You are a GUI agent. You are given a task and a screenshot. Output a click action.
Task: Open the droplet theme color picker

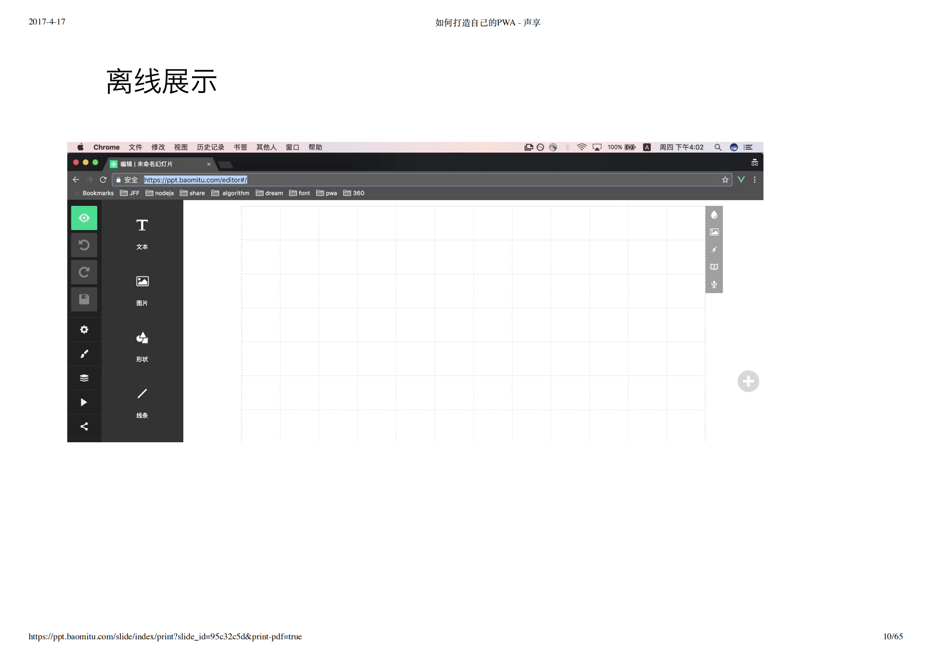[x=714, y=214]
